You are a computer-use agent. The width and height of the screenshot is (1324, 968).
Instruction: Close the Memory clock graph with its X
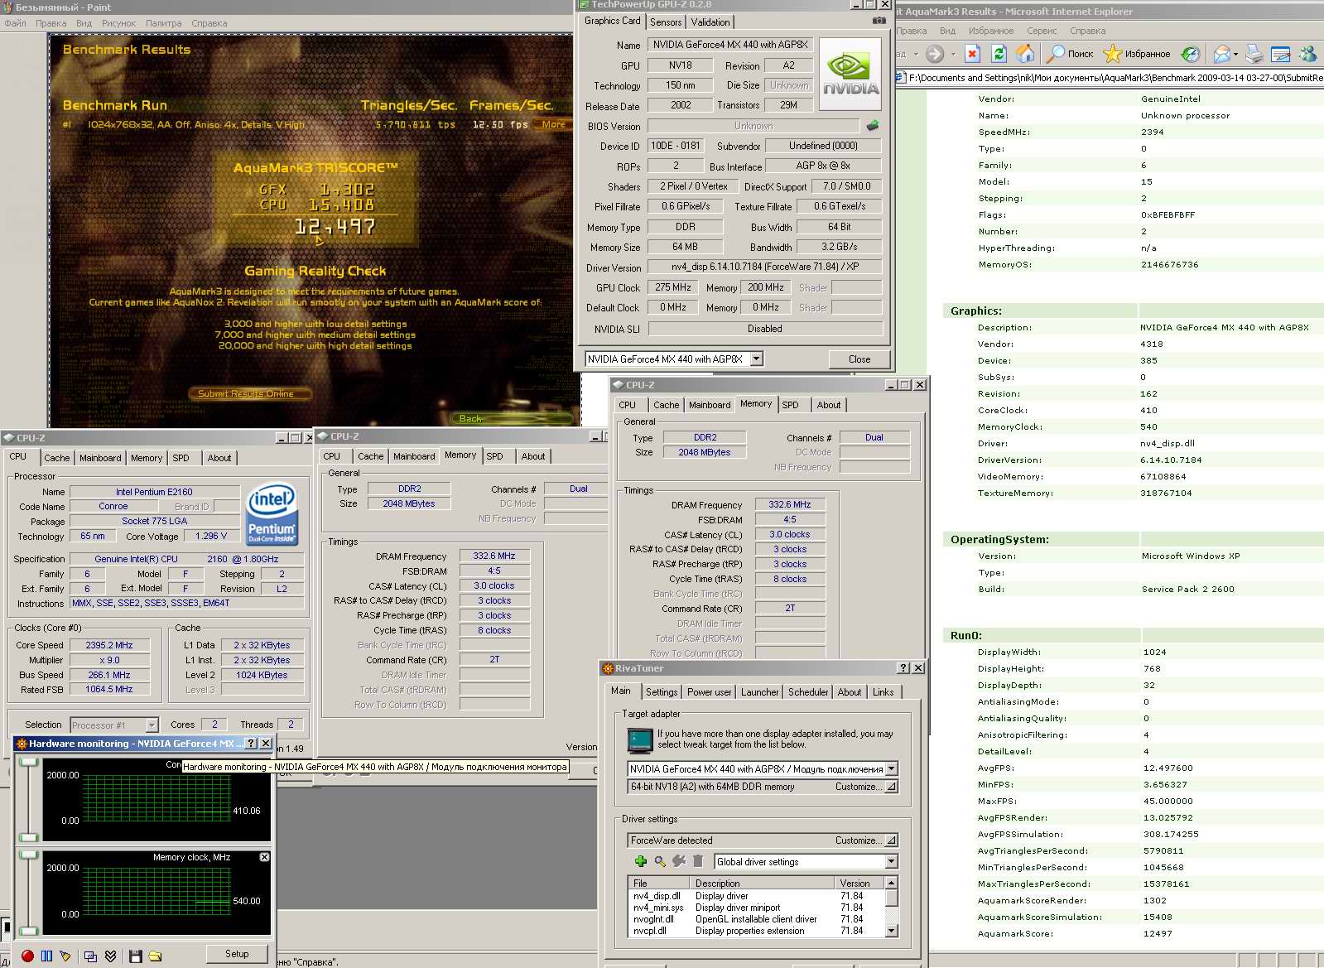point(264,857)
